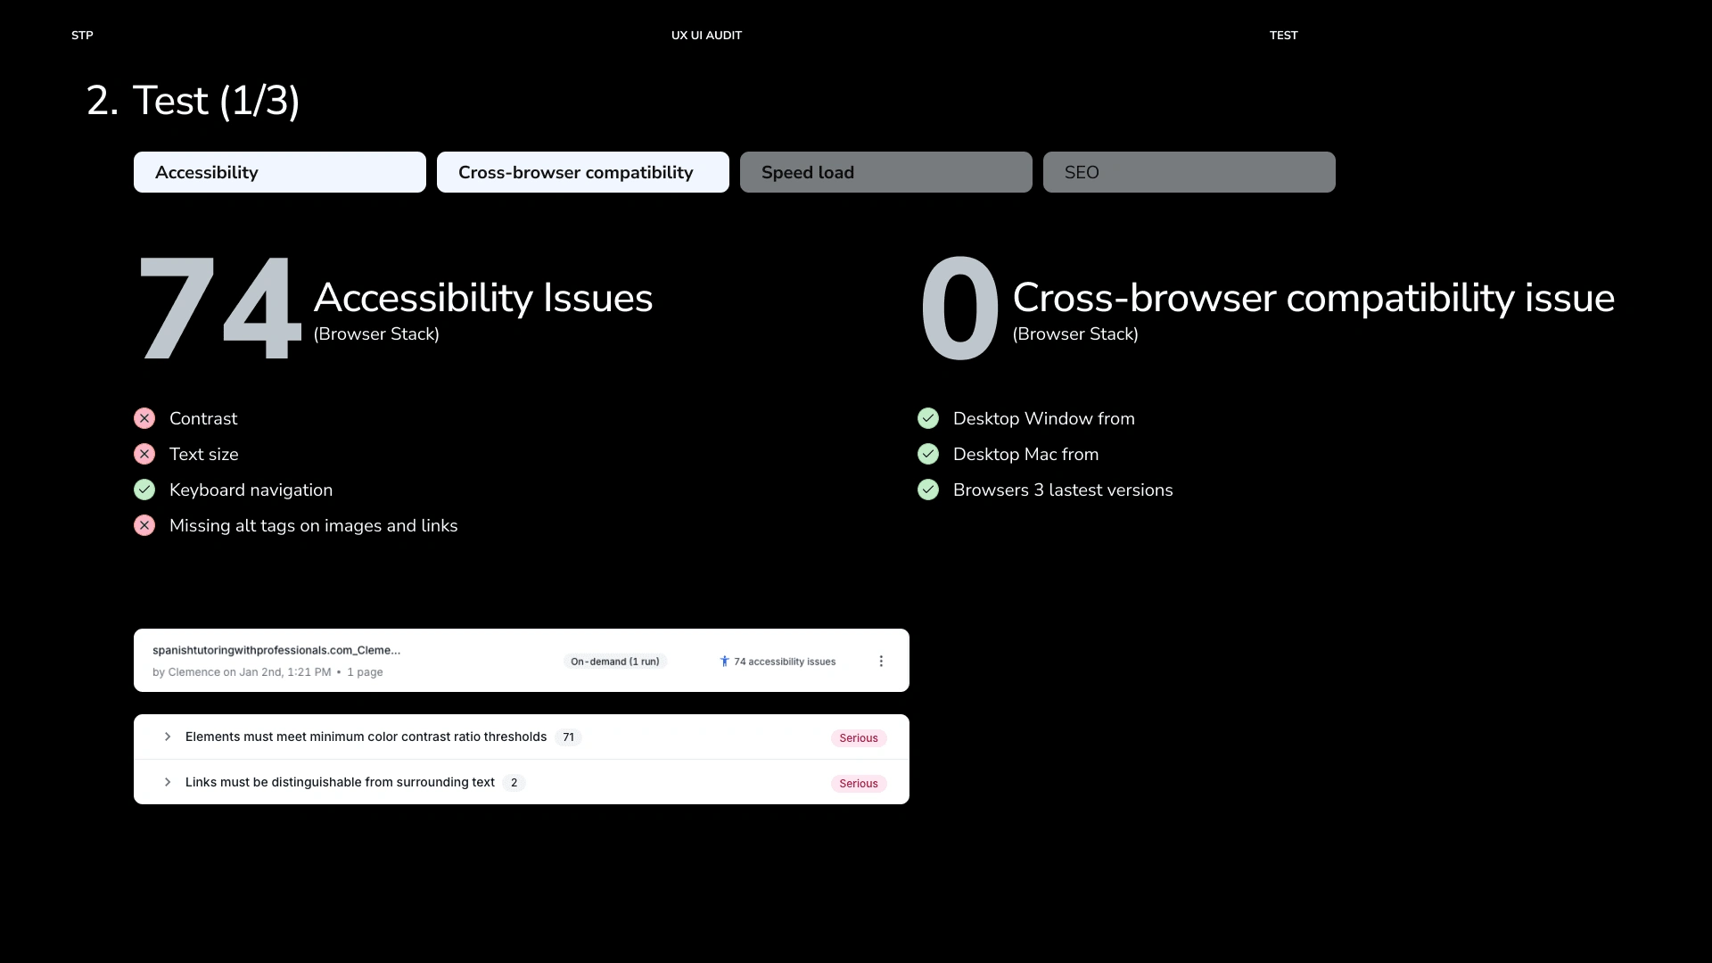Click 'by Clemence on Jan 2nd, 1:21 PM' text
1712x963 pixels.
[x=242, y=672]
